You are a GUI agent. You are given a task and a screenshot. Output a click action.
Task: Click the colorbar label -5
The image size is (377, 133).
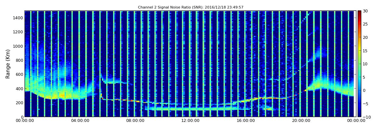tap(365, 104)
